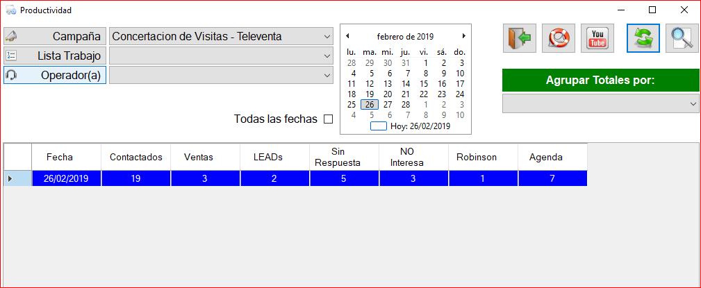Select day 19 in the calendar
Image resolution: width=701 pixels, height=288 pixels.
[370, 94]
